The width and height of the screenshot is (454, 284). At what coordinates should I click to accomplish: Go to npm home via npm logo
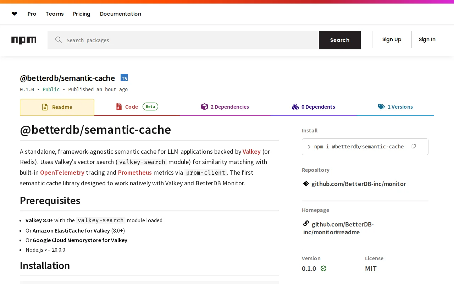pyautogui.click(x=24, y=40)
